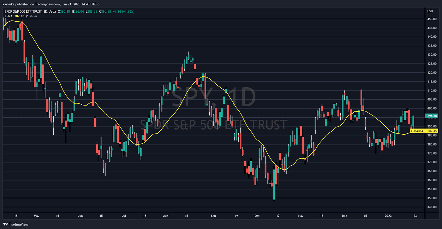Click the 400.00 price axis label
Screen dimensions: 442x229
click(431, 108)
